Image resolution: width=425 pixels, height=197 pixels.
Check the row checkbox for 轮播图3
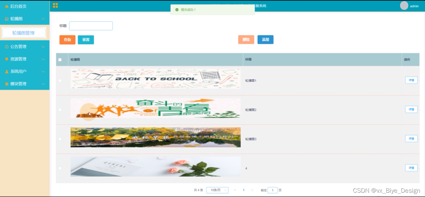tap(60, 139)
